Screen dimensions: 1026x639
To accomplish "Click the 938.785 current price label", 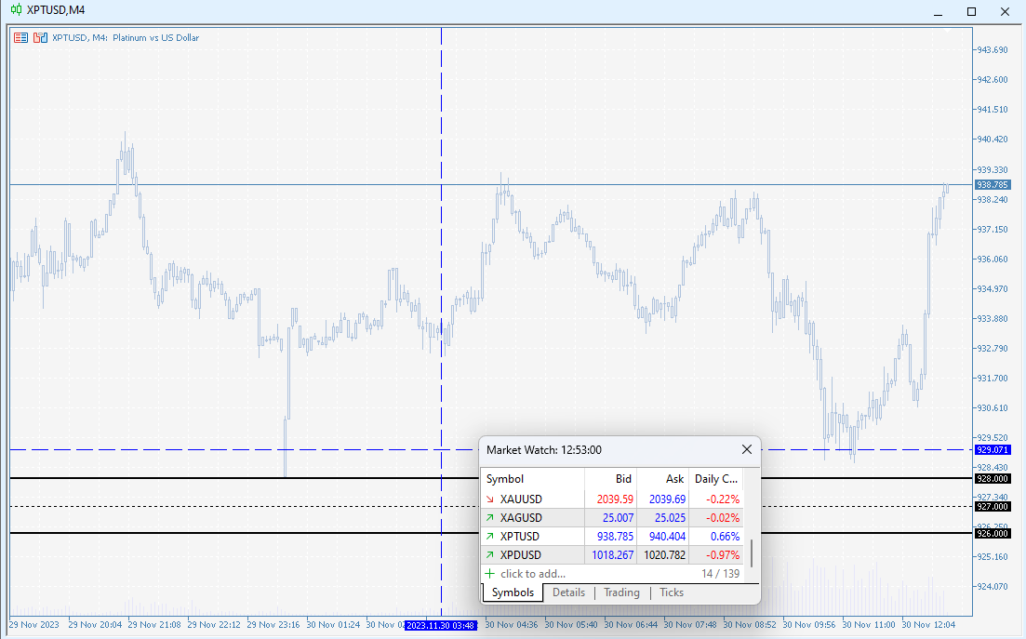I will pyautogui.click(x=993, y=184).
